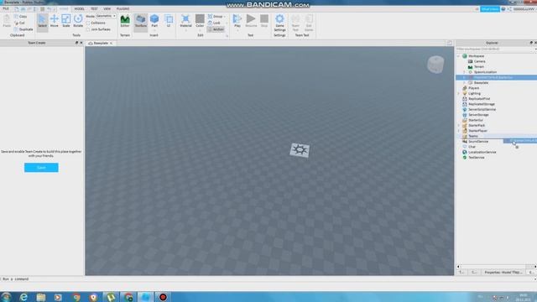Select ReplicatedFirst in the Explorer
The image size is (537, 302).
coord(476,99)
